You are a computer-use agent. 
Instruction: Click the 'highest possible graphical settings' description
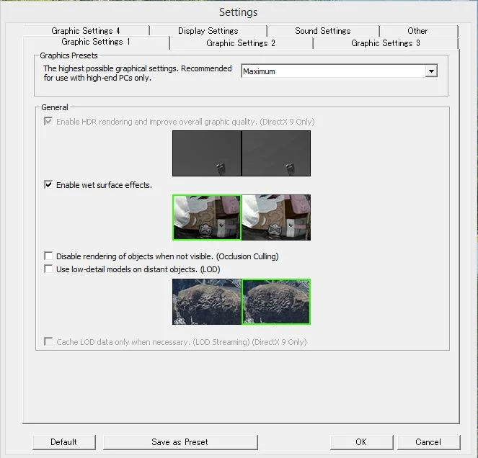pos(138,73)
